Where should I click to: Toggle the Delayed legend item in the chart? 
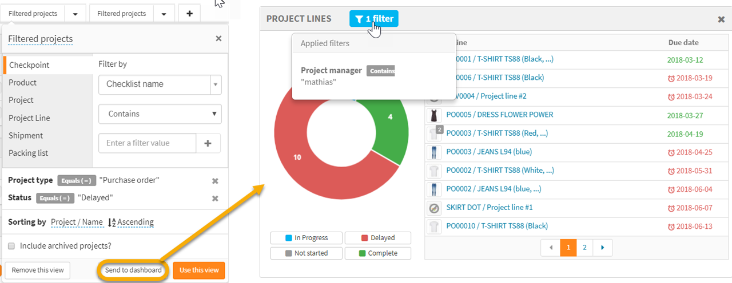pyautogui.click(x=377, y=238)
